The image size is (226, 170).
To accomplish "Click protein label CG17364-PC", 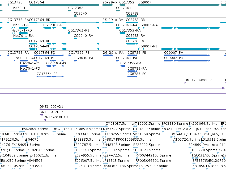I will (x=57, y=63).
